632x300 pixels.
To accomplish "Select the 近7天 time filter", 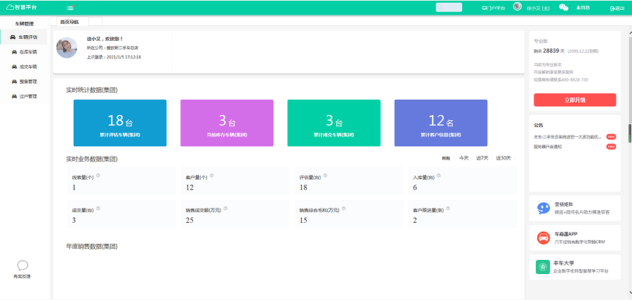I will click(x=482, y=158).
